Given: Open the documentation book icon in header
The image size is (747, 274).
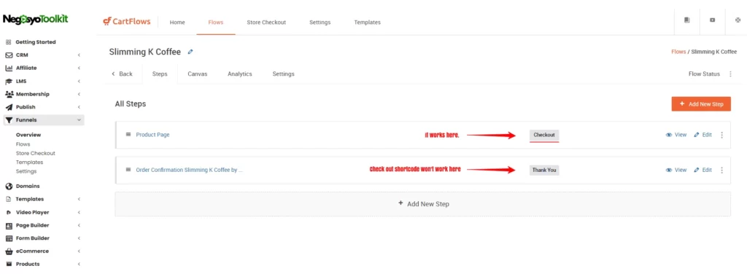Looking at the screenshot, I should [x=687, y=20].
